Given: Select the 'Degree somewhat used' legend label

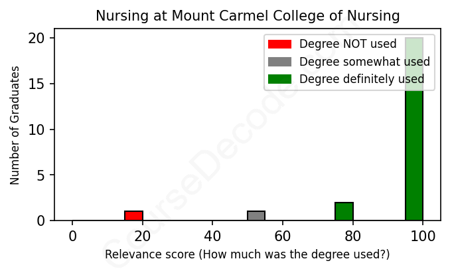Looking at the screenshot, I should (x=364, y=62).
